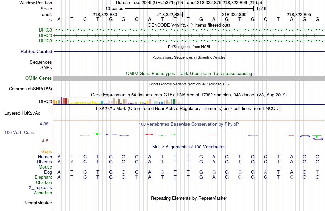
Task: Click the hg19 text beside the scale bar
Action: pos(262,9)
